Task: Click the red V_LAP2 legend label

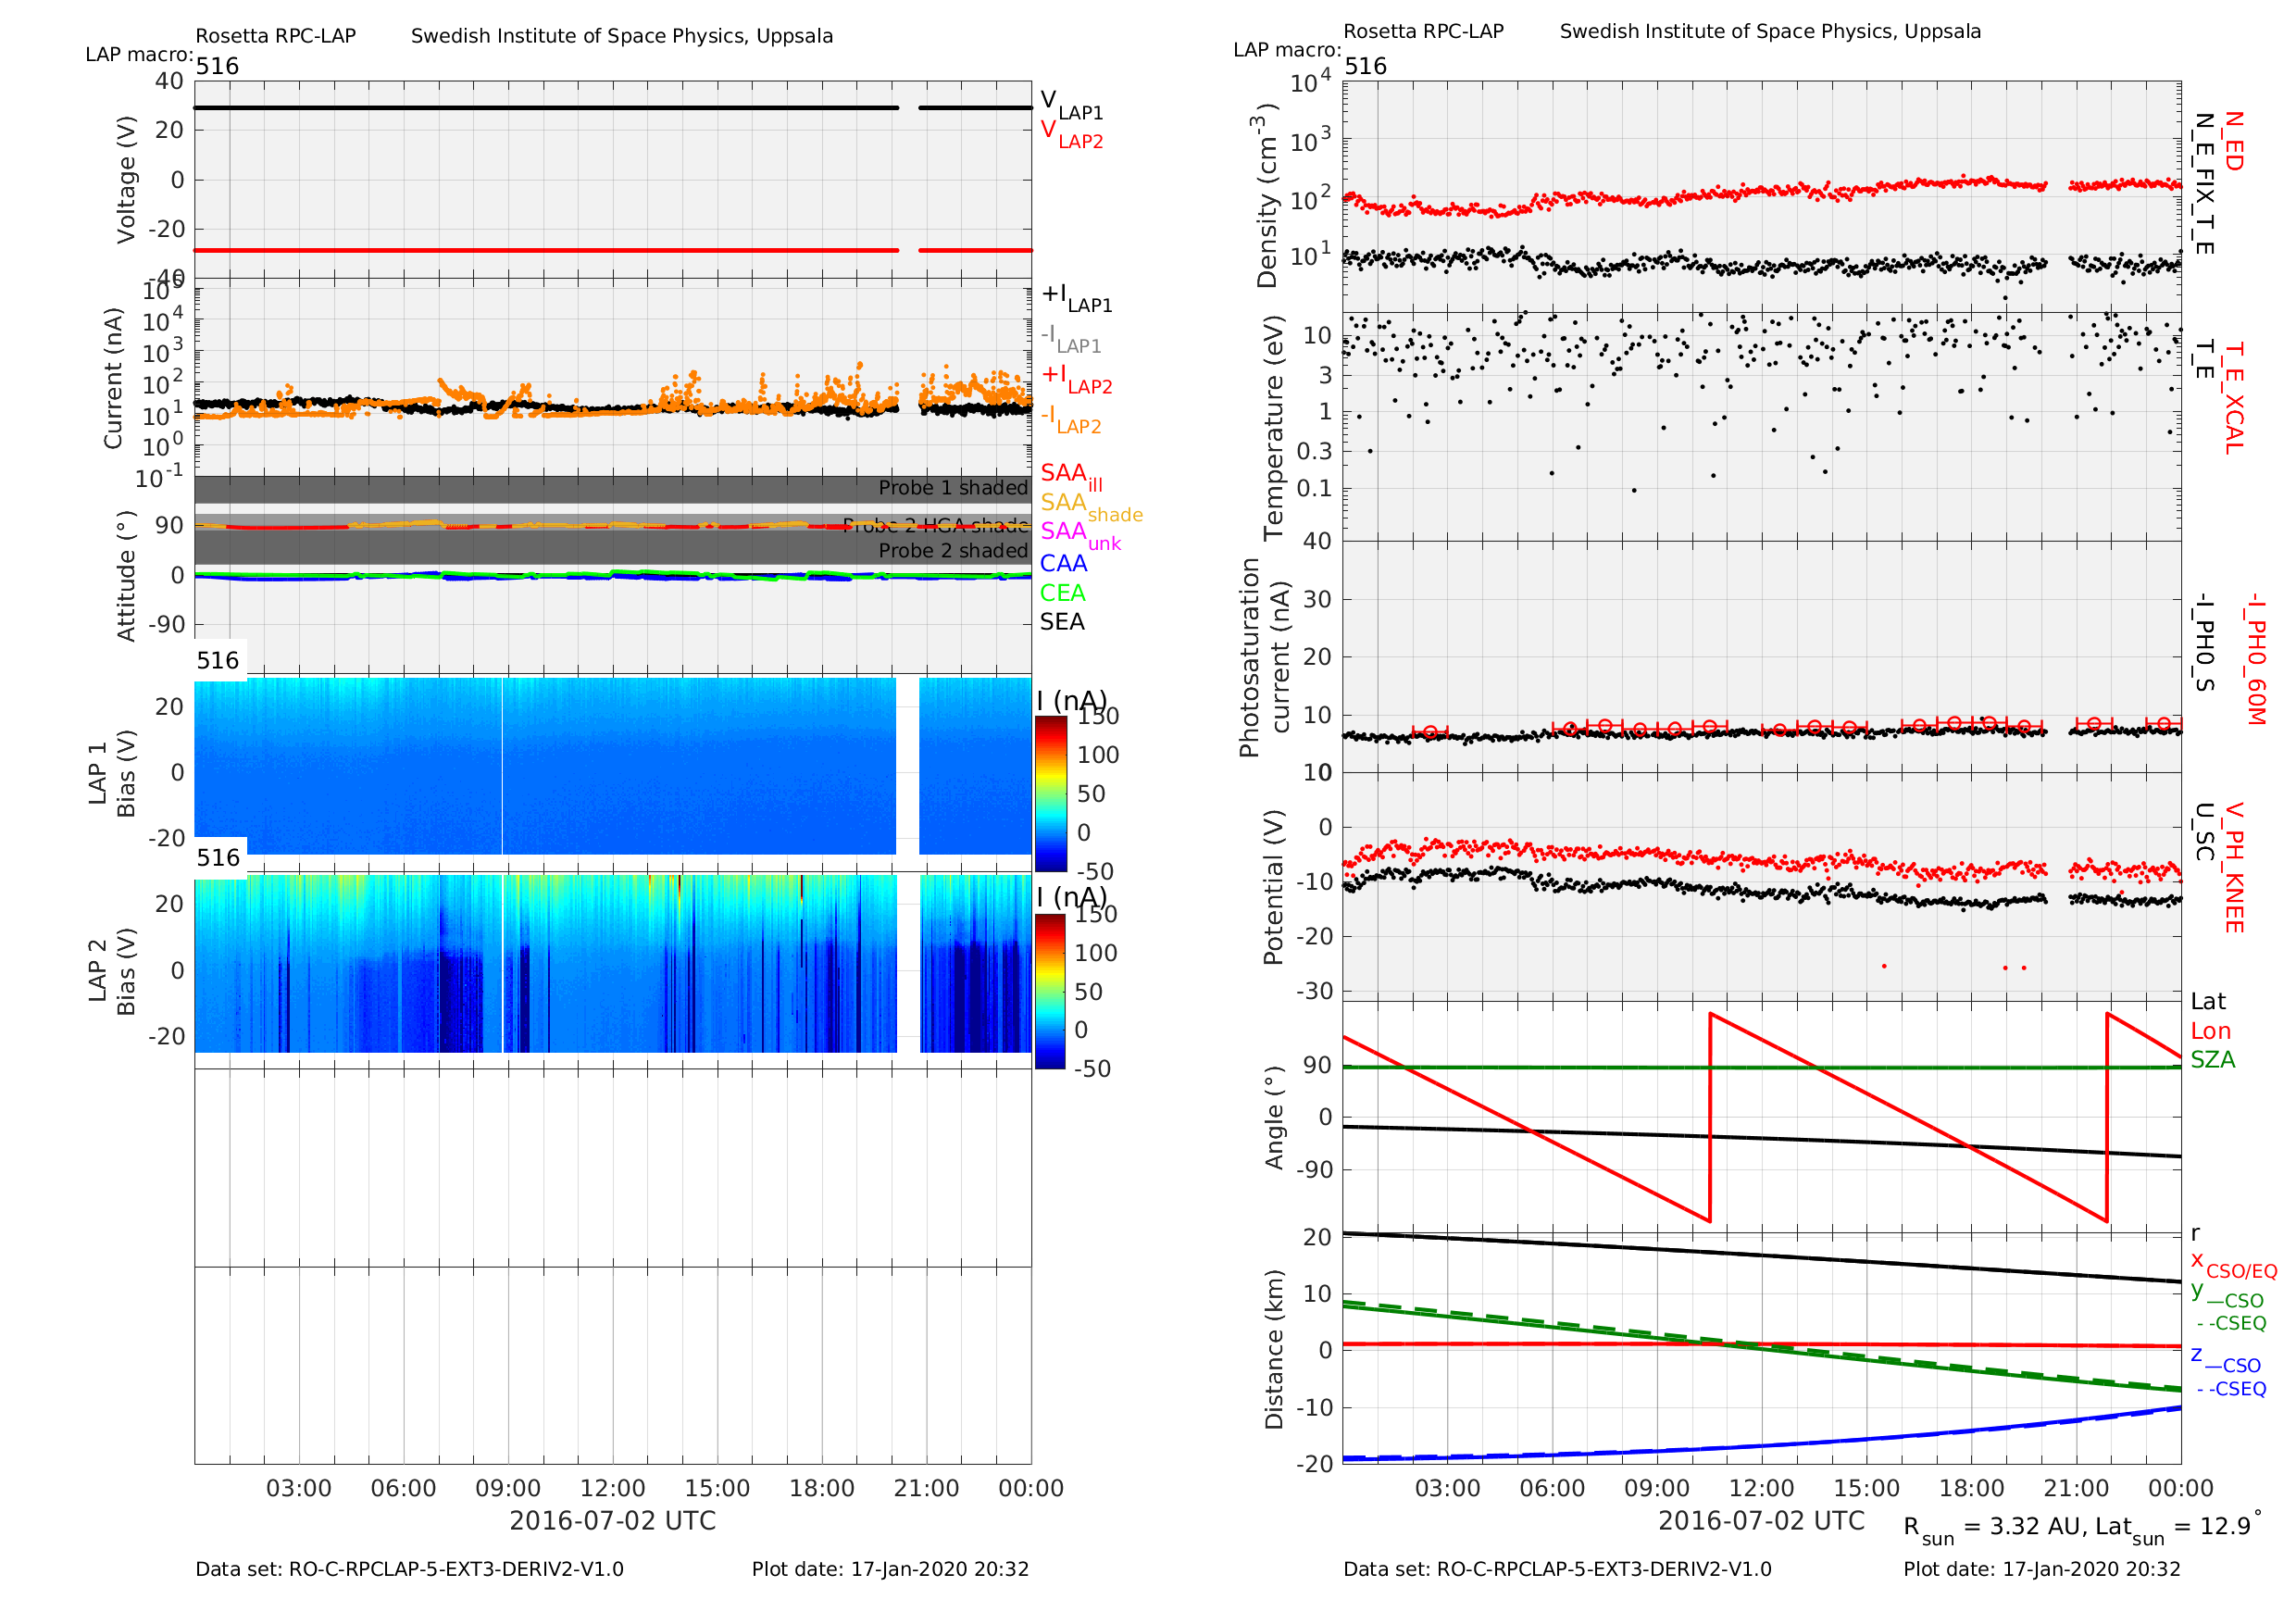Action: 1071,134
